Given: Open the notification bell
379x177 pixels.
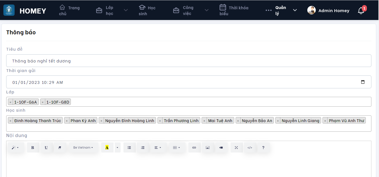Looking at the screenshot, I should coord(361,11).
